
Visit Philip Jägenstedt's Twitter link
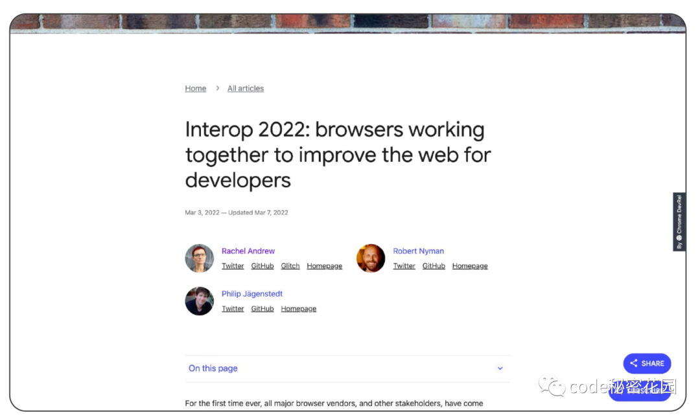[x=233, y=309]
